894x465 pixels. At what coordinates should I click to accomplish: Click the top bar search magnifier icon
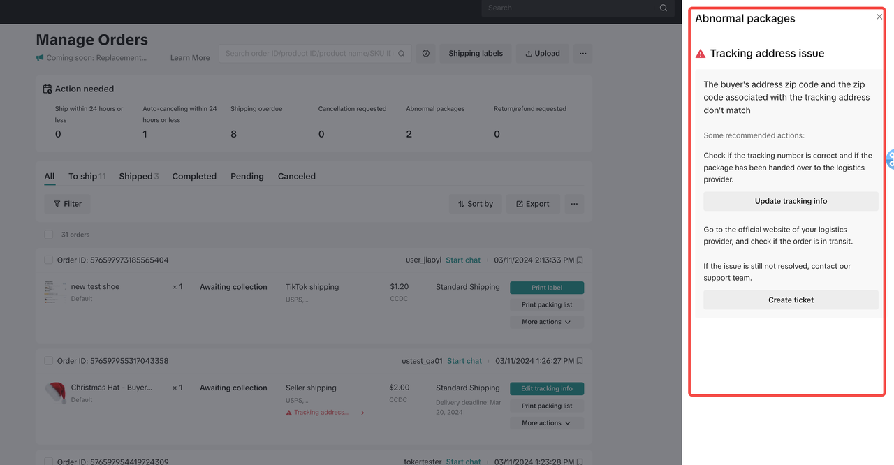pyautogui.click(x=664, y=8)
